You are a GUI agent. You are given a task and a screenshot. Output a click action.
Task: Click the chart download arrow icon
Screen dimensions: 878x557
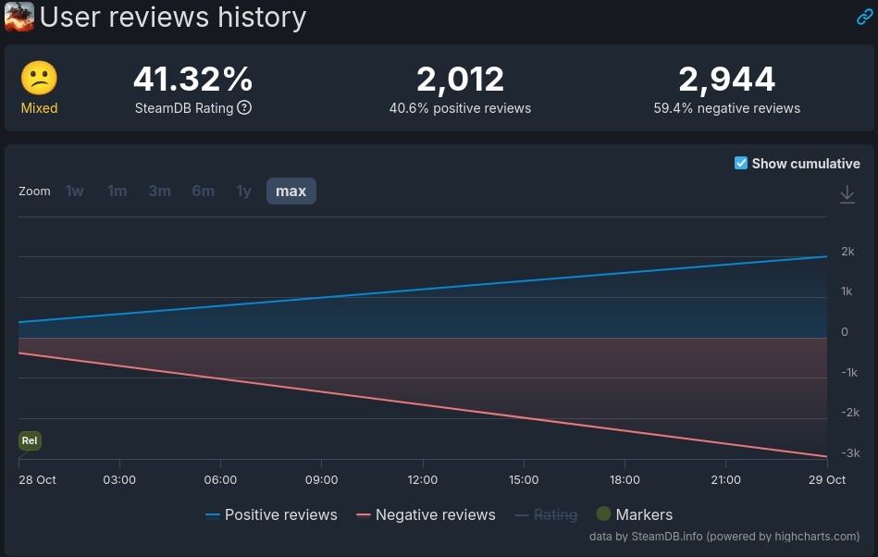(847, 194)
